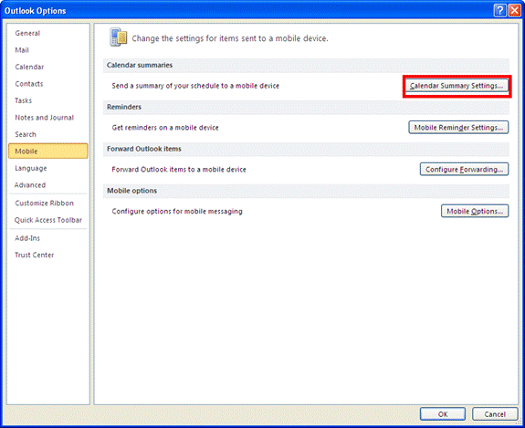
Task: Close the Outlook Options dialog
Action: click(x=514, y=11)
